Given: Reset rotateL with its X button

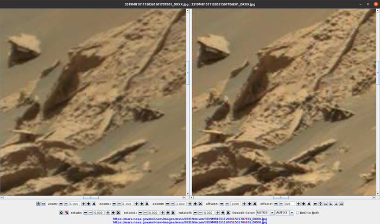Looking at the screenshot, I should (173, 213).
